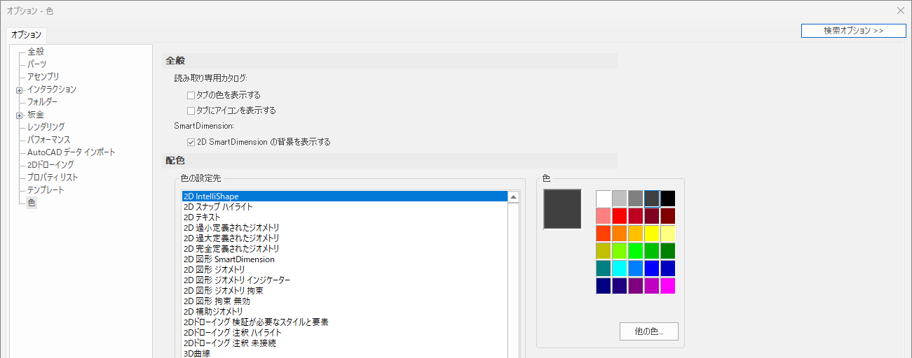The width and height of the screenshot is (912, 358).
Task: Choose 2Dドローイング 注釈 ハイライト entry
Action: (345, 333)
